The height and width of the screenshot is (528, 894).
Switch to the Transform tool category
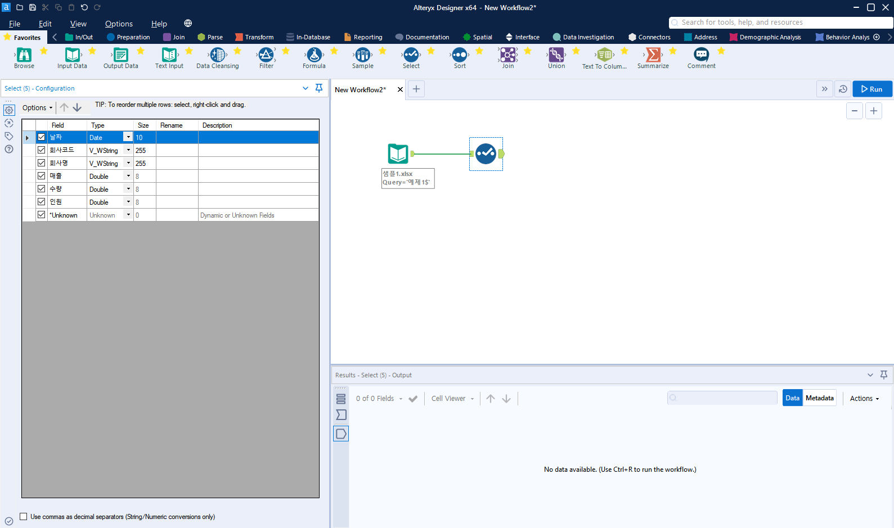click(254, 37)
